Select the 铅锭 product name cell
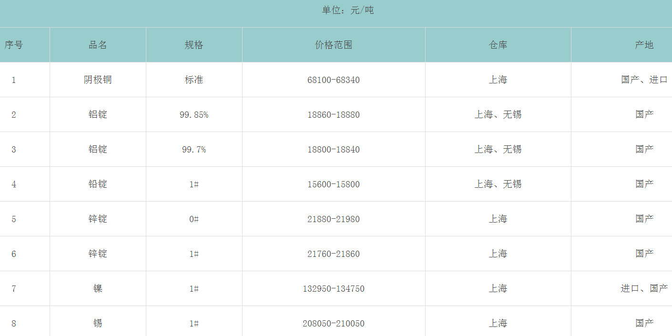 (98, 184)
